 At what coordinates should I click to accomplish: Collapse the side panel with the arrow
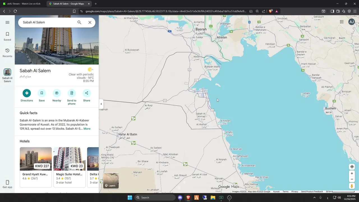click(101, 104)
